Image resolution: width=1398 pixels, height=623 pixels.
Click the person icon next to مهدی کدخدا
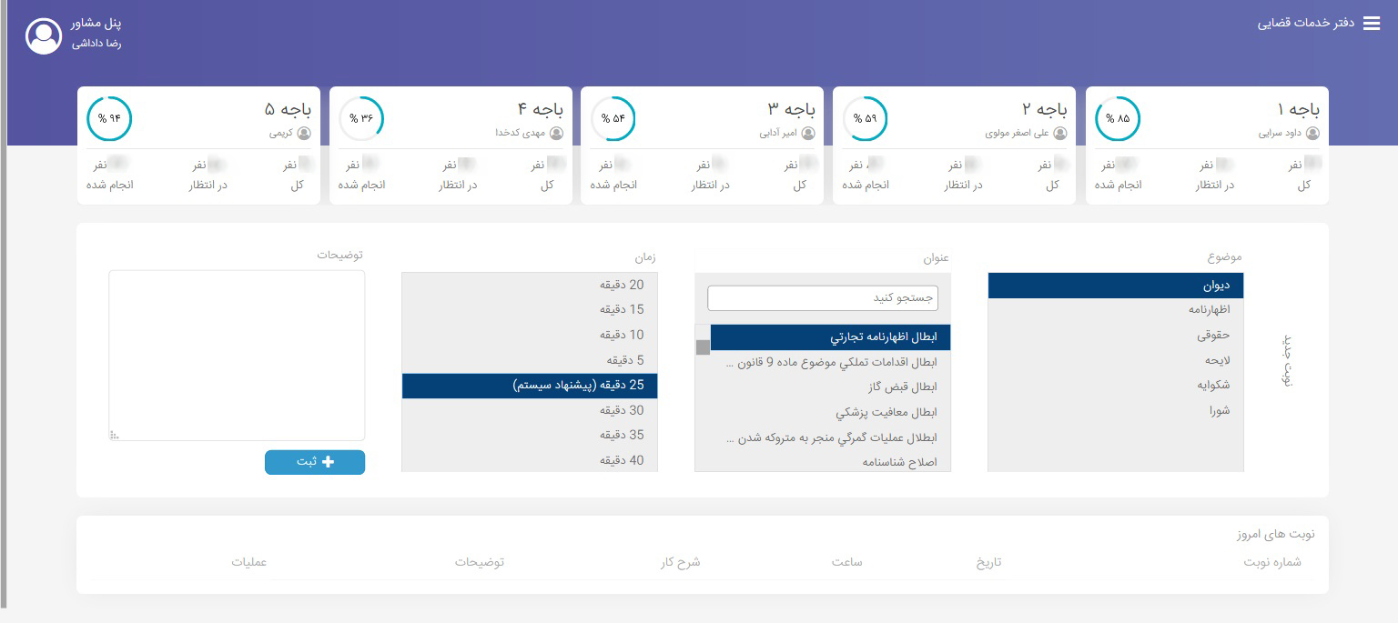point(556,133)
